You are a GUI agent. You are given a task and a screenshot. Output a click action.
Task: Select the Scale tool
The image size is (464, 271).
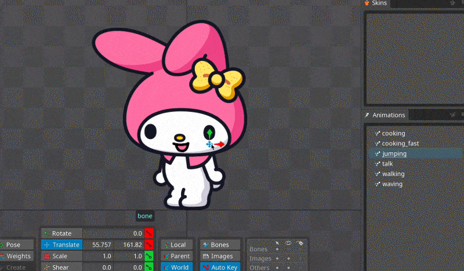click(61, 256)
